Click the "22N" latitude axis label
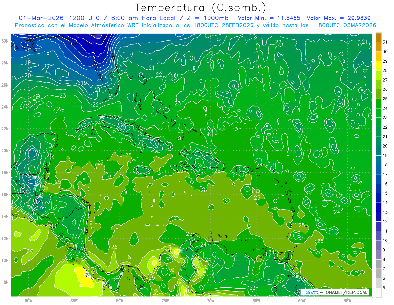The image size is (394, 305). click(5, 129)
